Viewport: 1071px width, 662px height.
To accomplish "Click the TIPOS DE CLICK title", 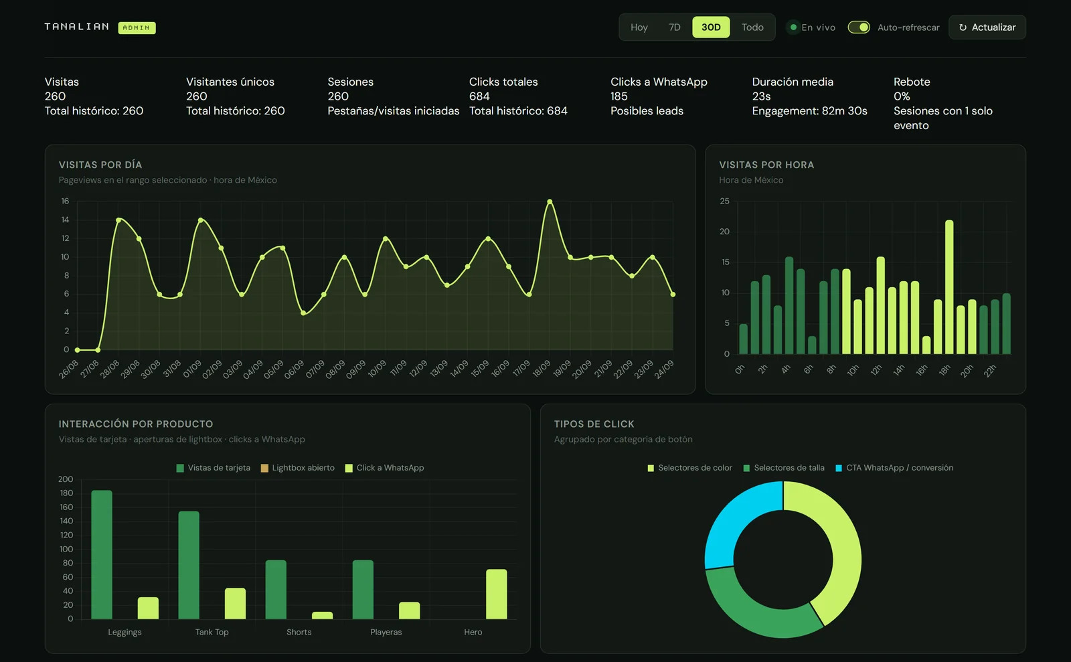I will [x=594, y=424].
